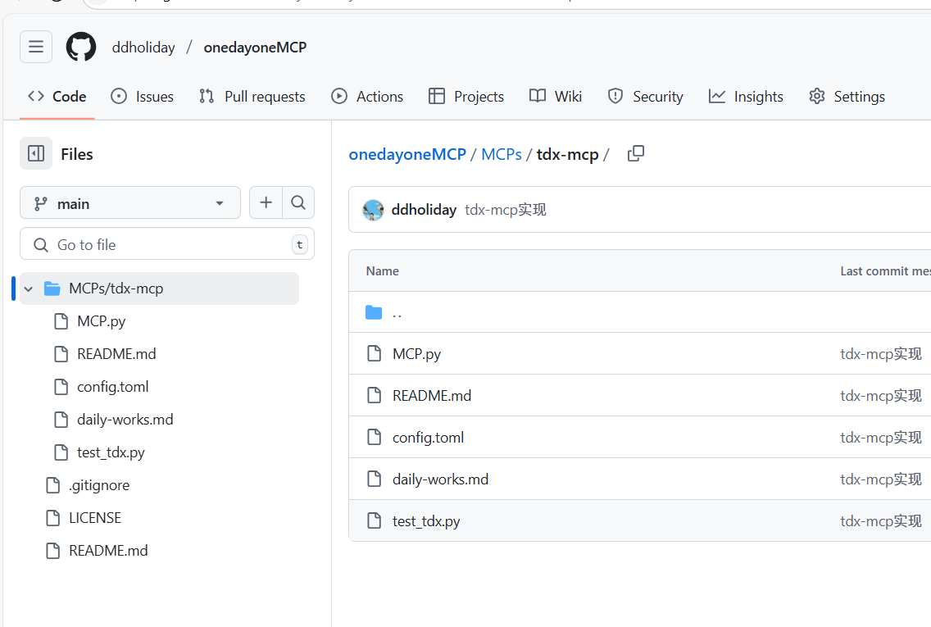Open search in repository button
The width and height of the screenshot is (931, 627).
point(298,202)
